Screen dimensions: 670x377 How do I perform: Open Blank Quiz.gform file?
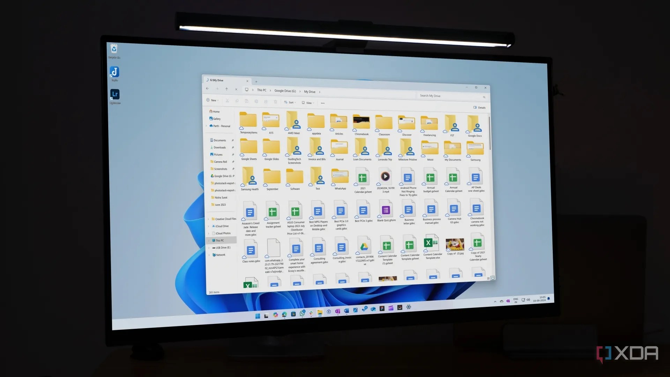[x=386, y=210]
